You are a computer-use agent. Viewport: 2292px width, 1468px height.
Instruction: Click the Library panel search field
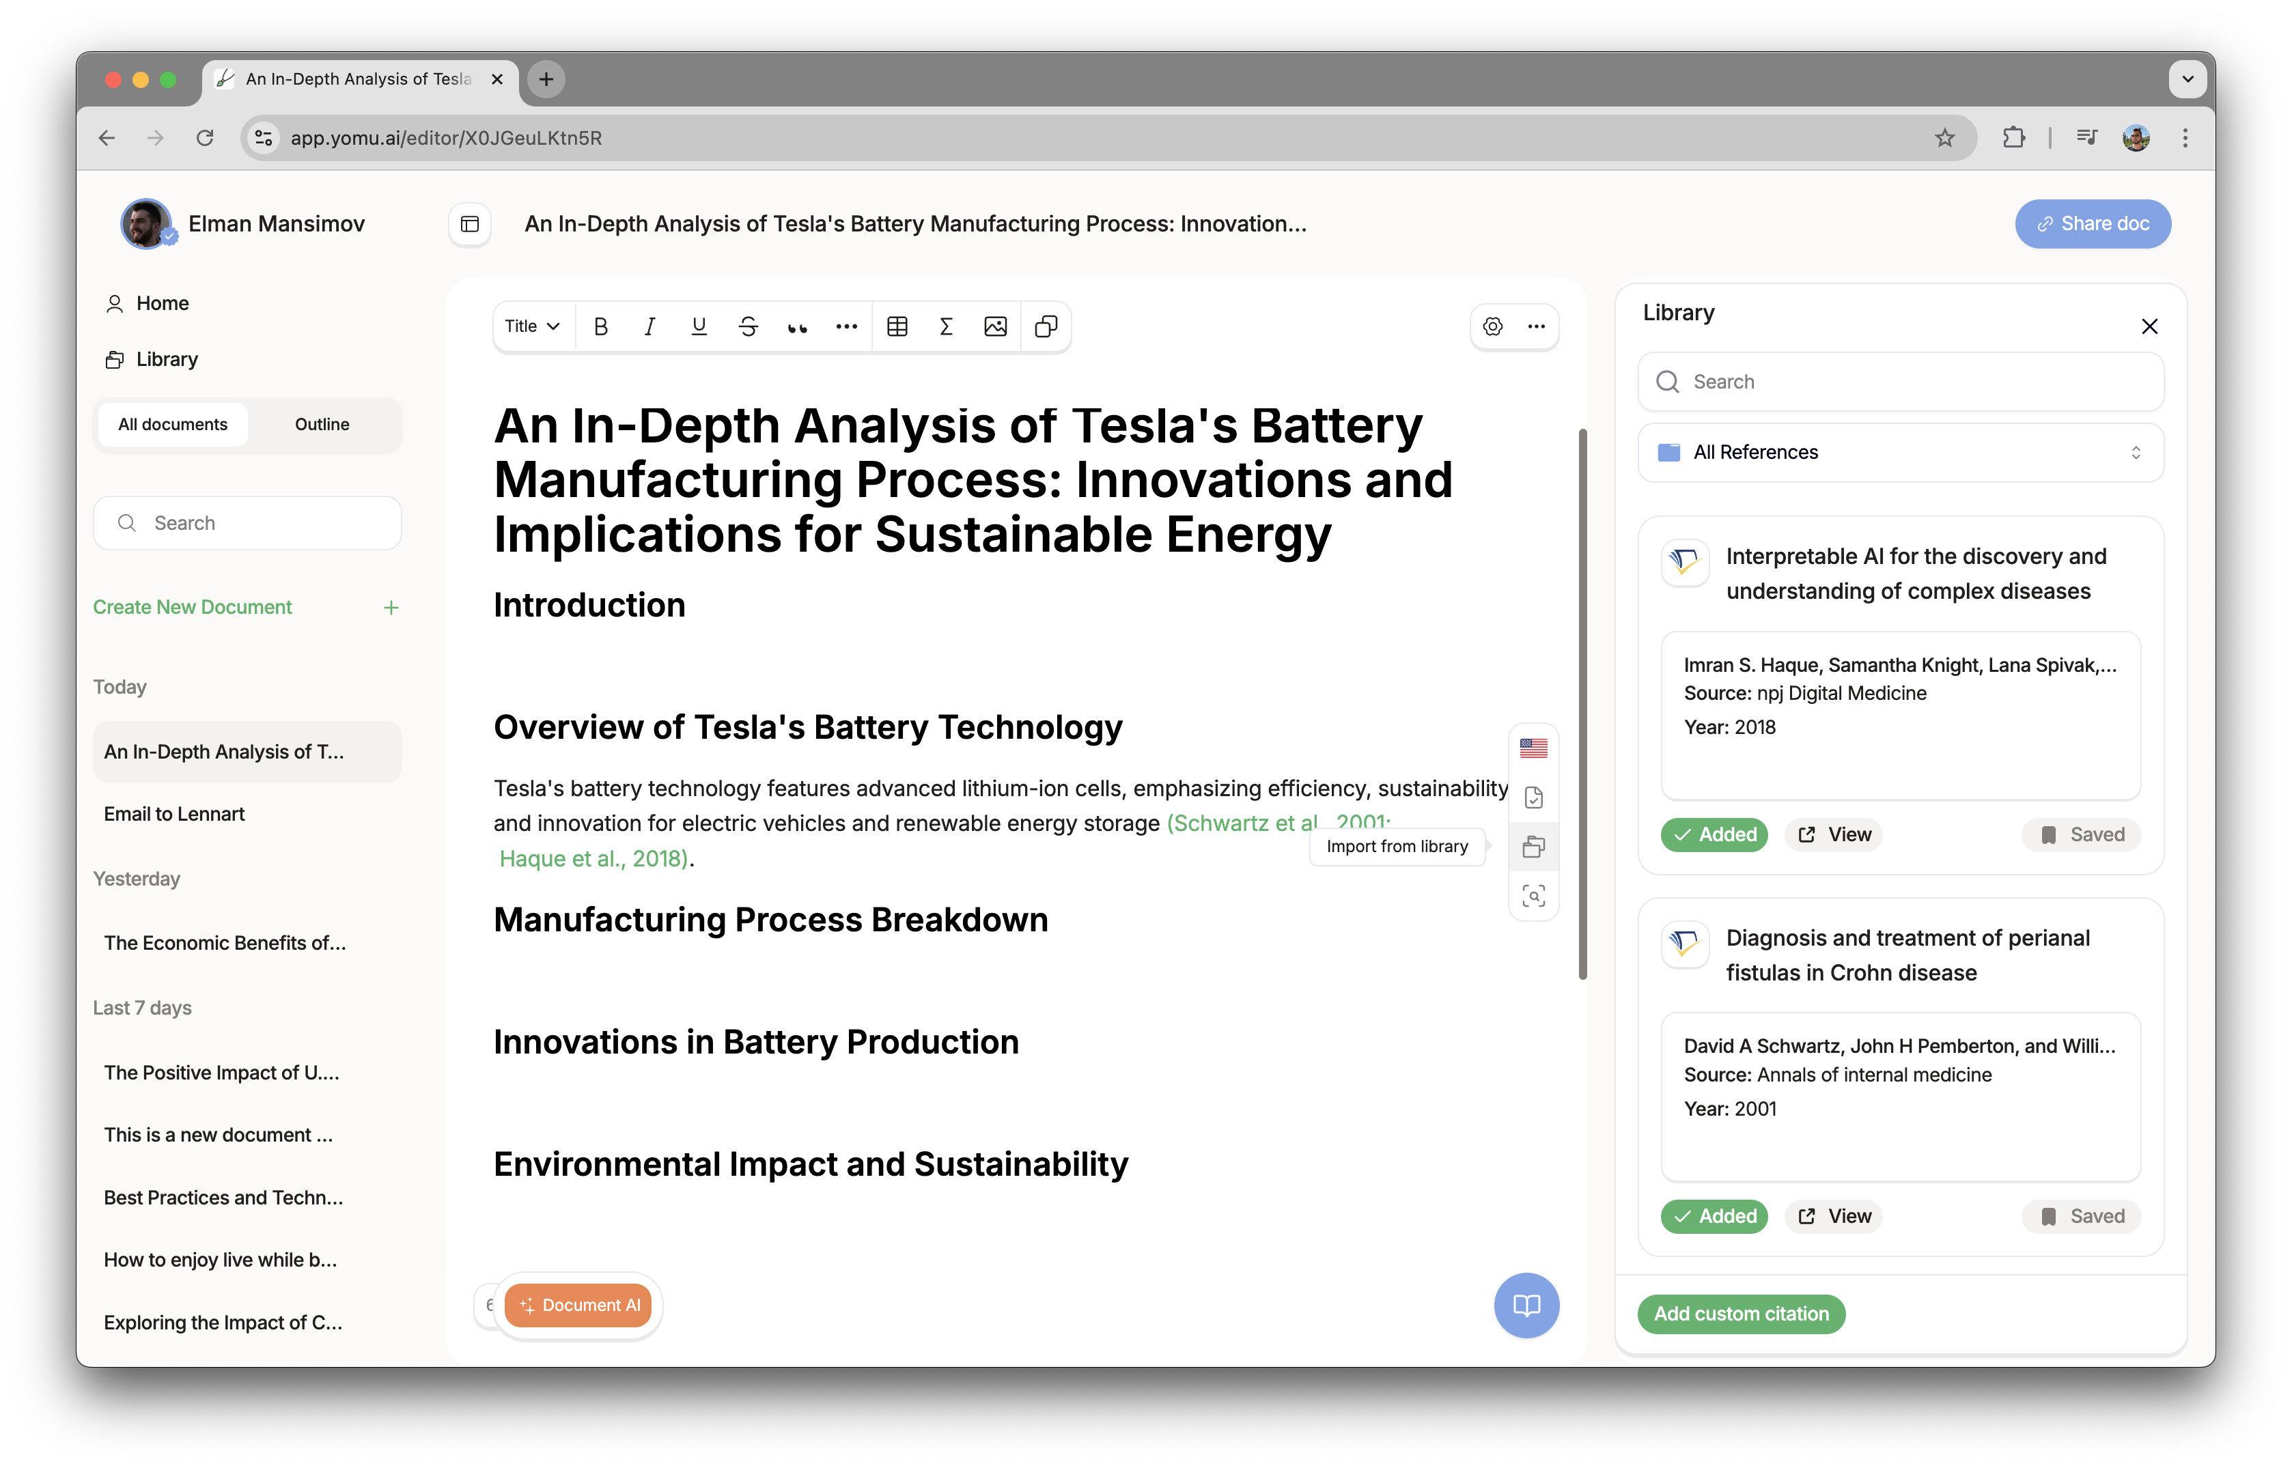pyautogui.click(x=1900, y=381)
